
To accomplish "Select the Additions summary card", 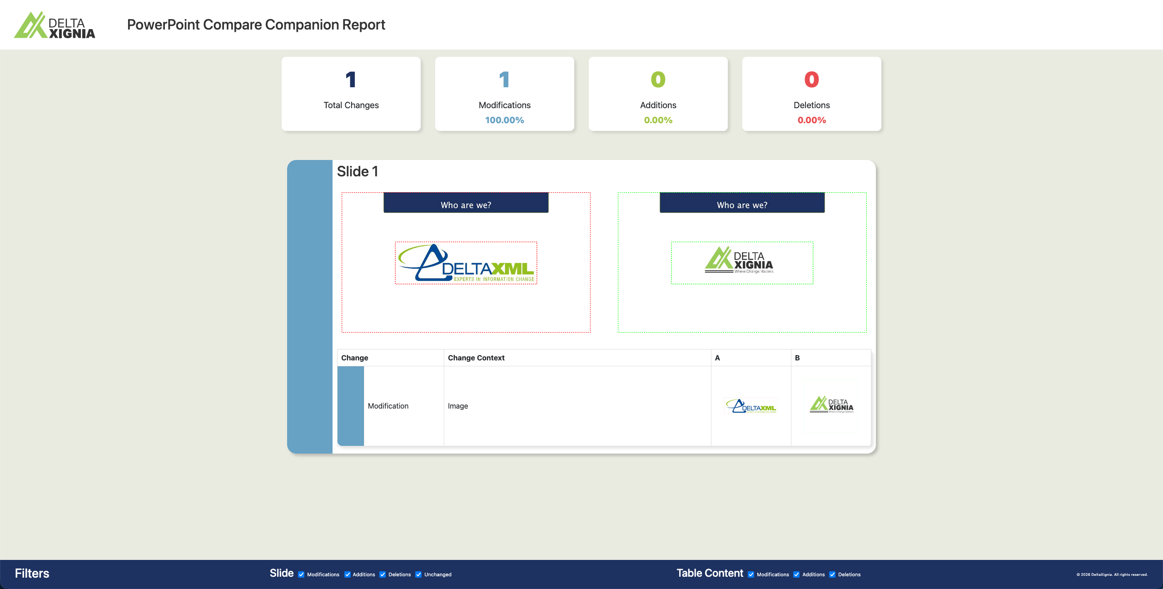I will tap(658, 94).
